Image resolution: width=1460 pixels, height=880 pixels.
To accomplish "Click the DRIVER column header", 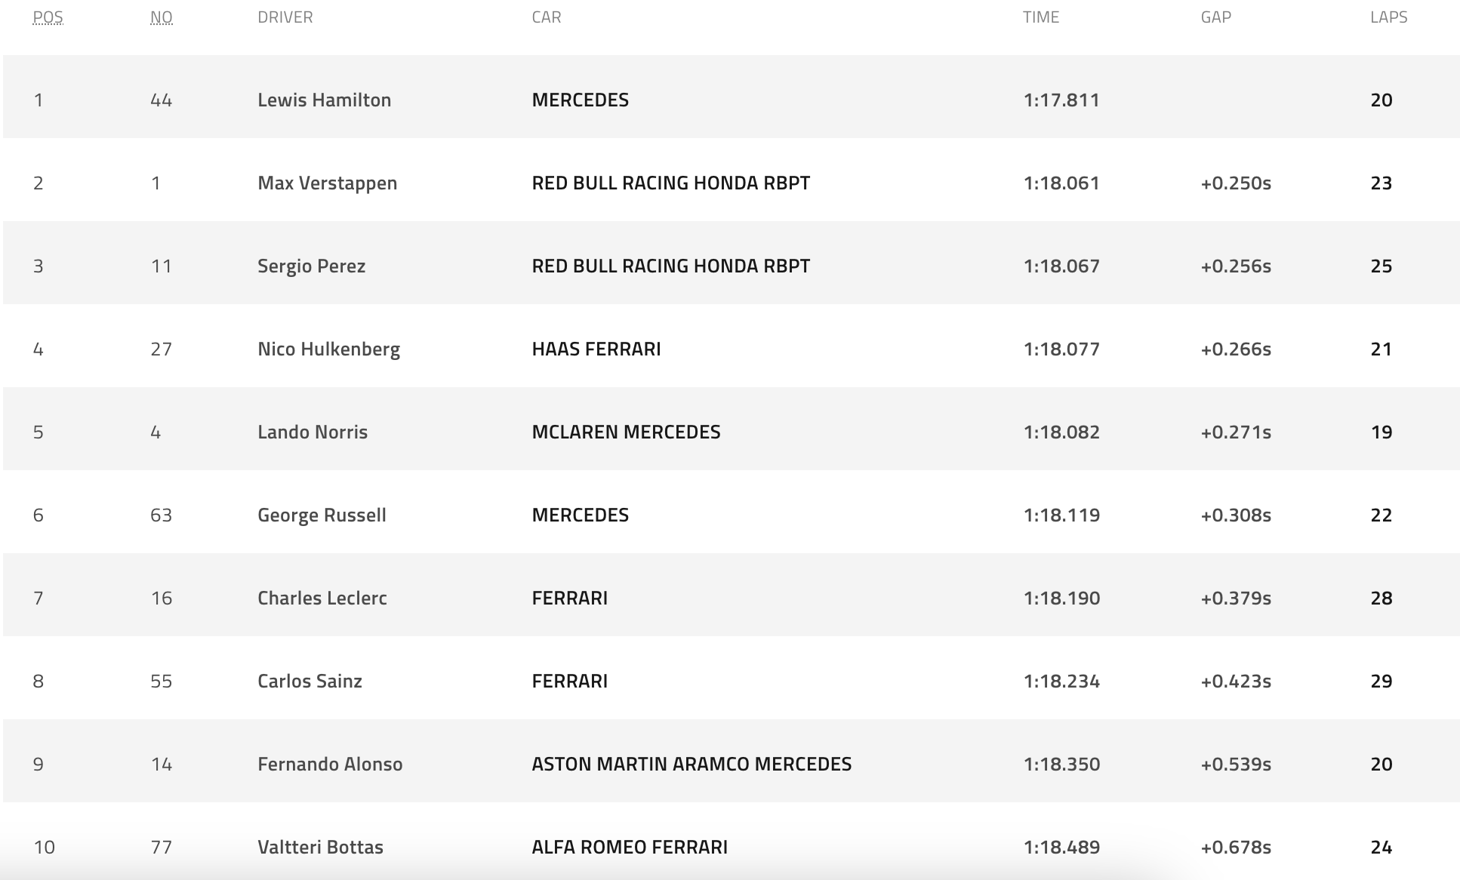I will click(x=285, y=17).
